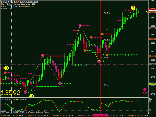Click the Pivot level label
The height and width of the screenshot is (117, 156).
coord(107,85)
